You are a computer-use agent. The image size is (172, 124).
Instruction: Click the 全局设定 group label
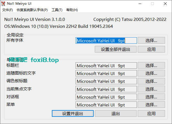coord(15,35)
